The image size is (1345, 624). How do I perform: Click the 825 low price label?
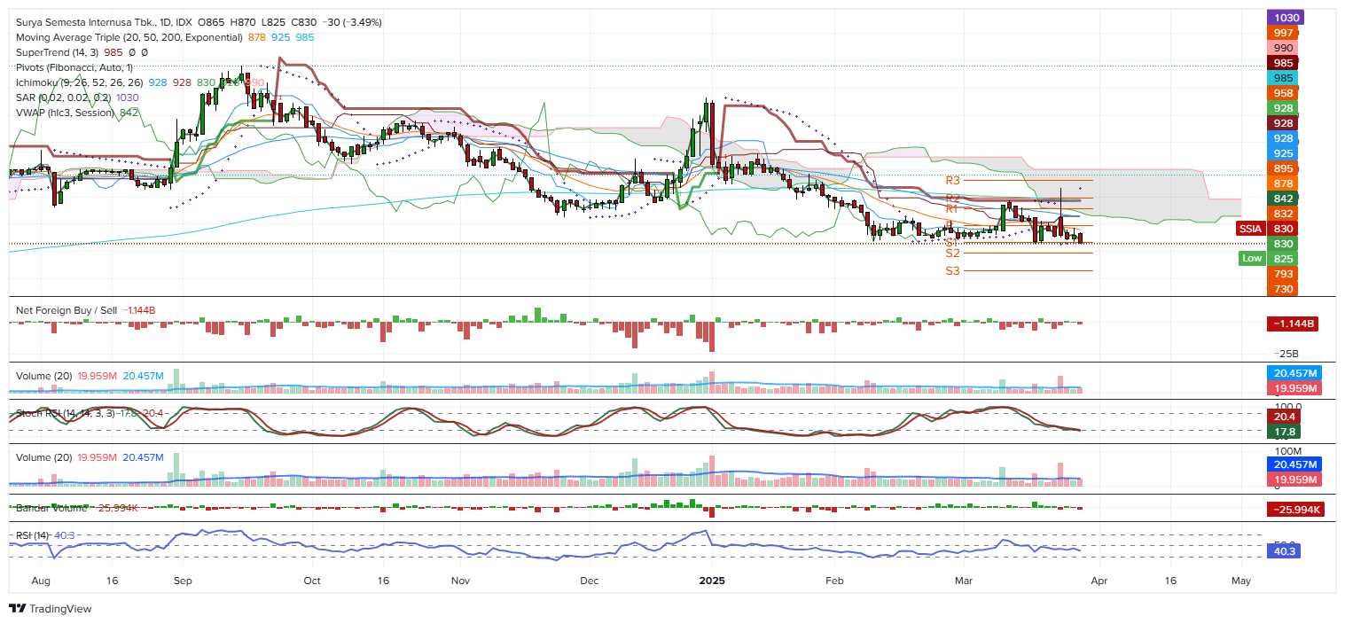(x=1283, y=259)
